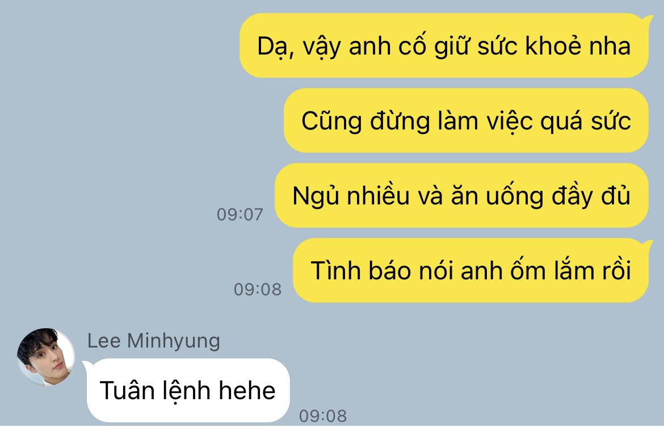Click the 09:08 timestamp beside the yellow bubble
Viewport: 664px width, 427px height.
click(x=258, y=290)
